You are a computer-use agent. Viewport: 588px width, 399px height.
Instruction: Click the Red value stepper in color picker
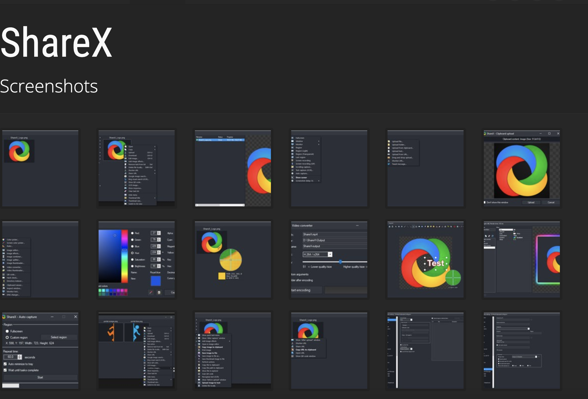[x=159, y=233]
